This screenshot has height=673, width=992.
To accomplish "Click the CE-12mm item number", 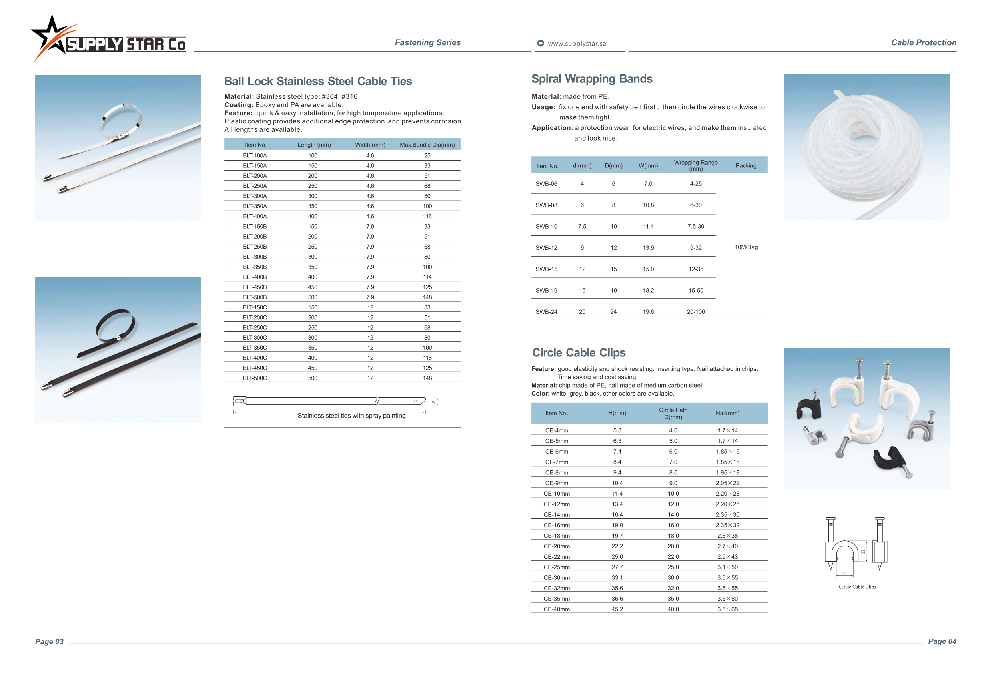I will [x=557, y=504].
